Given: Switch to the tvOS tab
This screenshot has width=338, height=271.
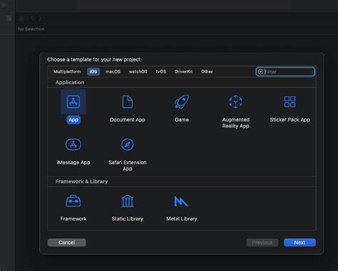Looking at the screenshot, I should pyautogui.click(x=161, y=71).
